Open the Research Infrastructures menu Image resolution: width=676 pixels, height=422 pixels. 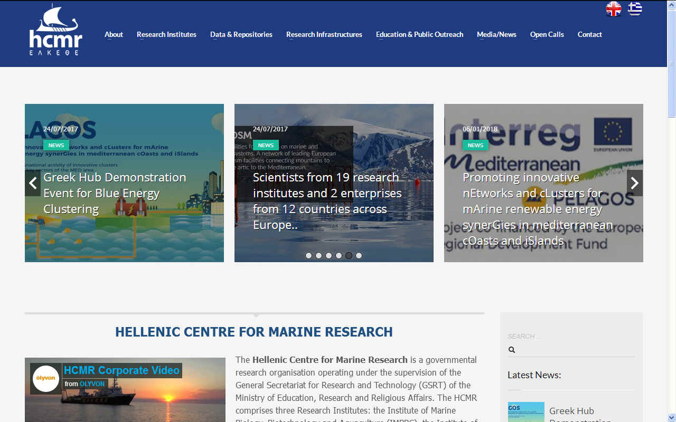click(x=324, y=34)
